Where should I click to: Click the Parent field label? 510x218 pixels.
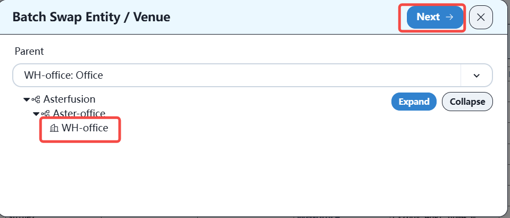tap(29, 51)
